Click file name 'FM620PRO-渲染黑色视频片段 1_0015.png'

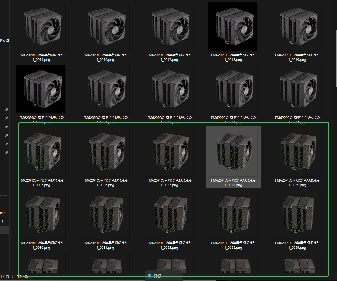[41, 57]
